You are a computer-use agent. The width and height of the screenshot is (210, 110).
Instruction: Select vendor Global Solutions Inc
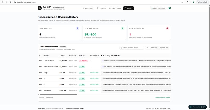[51, 67]
